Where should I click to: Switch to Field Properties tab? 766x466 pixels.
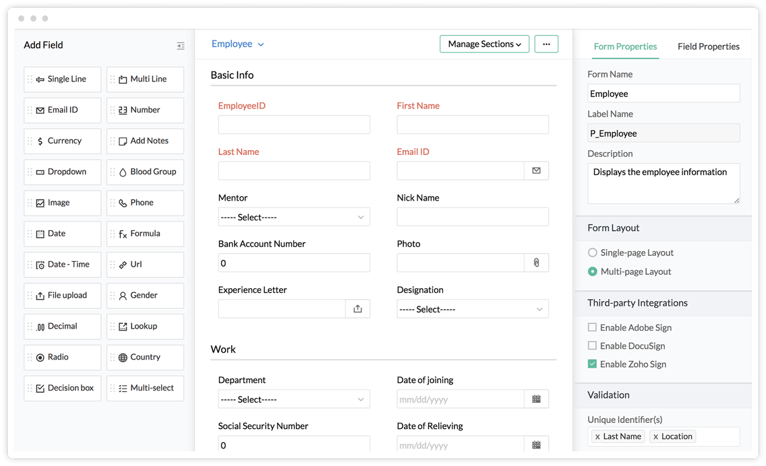click(708, 46)
